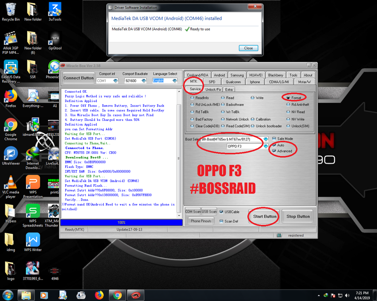The height and width of the screenshot is (301, 377).
Task: Open the Recycle Bin desktop icon
Action: (11, 12)
